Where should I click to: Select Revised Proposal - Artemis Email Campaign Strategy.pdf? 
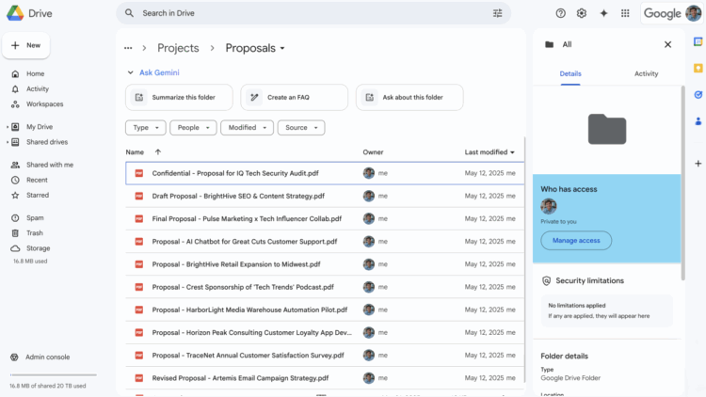(325, 378)
